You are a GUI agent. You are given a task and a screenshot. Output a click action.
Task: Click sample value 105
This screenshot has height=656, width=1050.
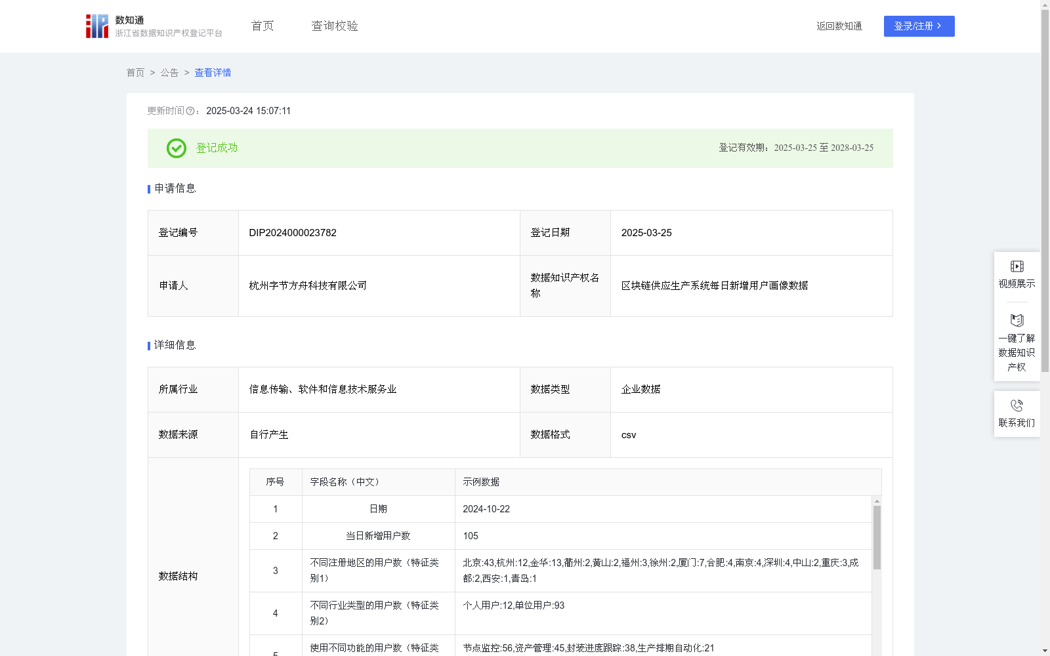pyautogui.click(x=471, y=536)
